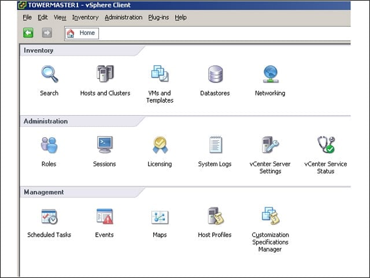Click the 'Events' label text
This screenshot has height=278, width=370.
click(104, 235)
